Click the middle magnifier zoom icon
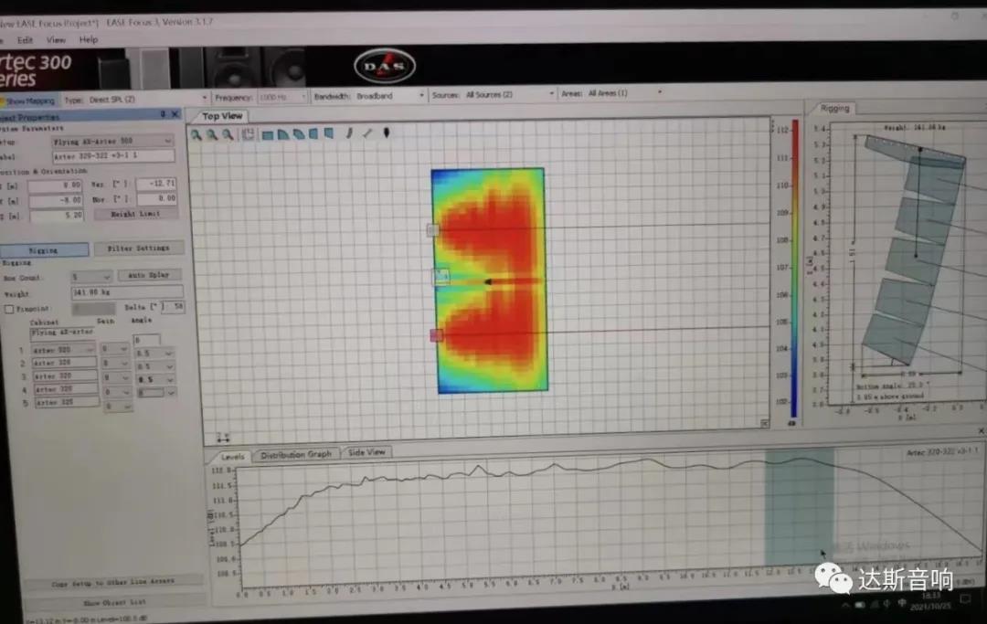 (x=212, y=134)
